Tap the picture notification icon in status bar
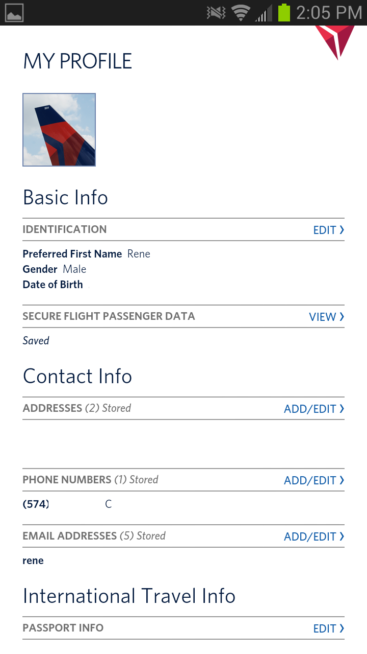 (x=14, y=13)
